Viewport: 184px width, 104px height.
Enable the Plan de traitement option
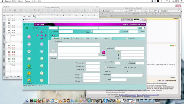pyautogui.click(x=123, y=67)
